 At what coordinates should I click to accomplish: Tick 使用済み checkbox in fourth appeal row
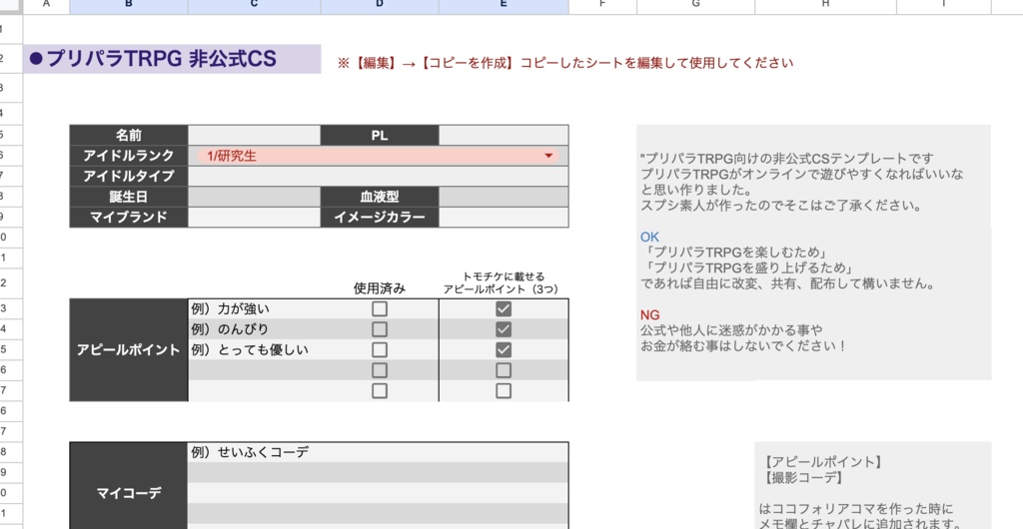pos(379,370)
